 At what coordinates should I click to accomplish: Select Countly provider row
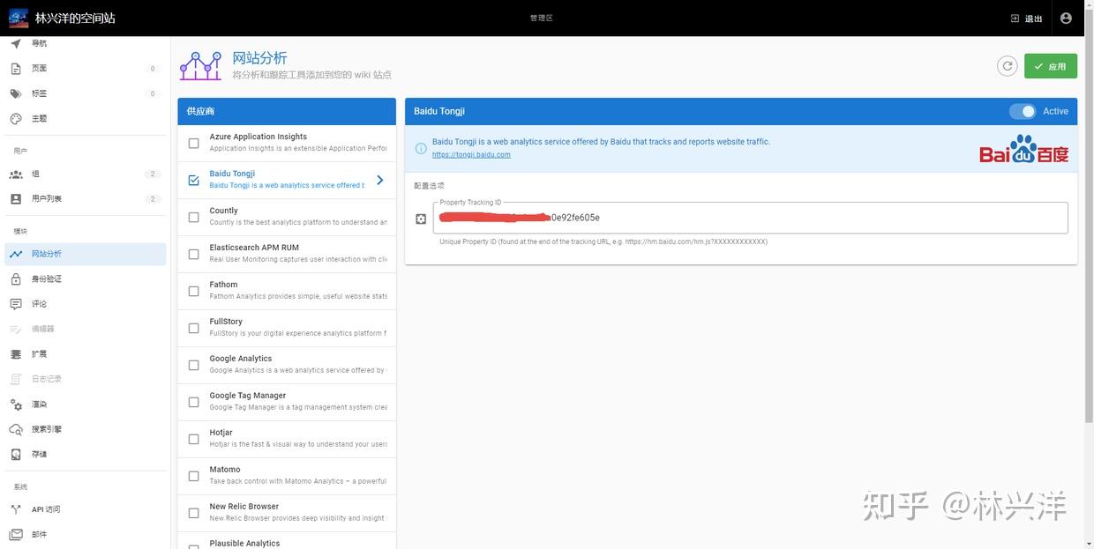[x=287, y=217]
